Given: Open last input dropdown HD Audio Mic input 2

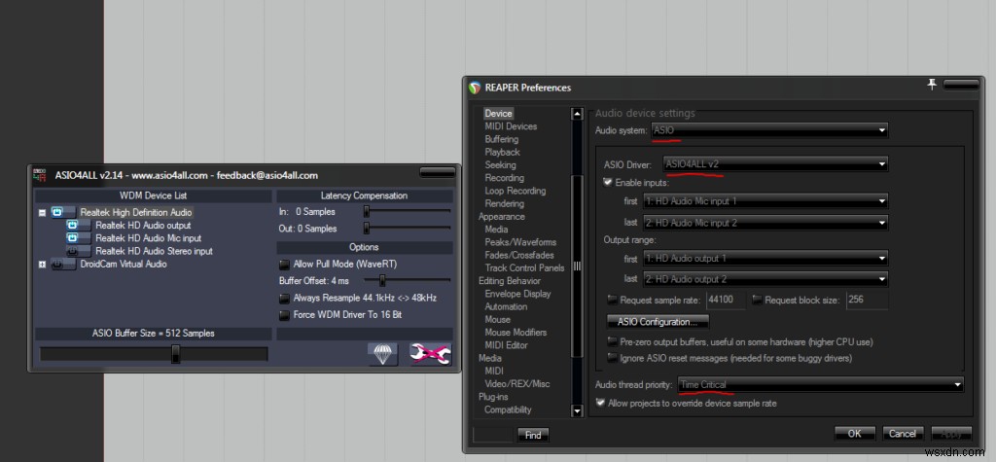Looking at the screenshot, I should coord(765,223).
